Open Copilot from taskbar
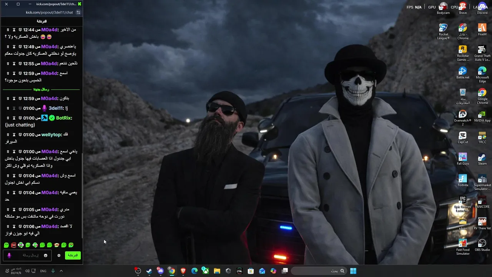 pyautogui.click(x=273, y=271)
